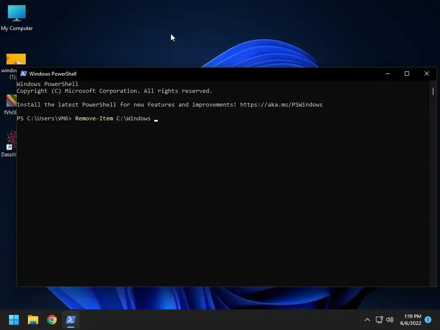Click the Remove-Item command text
440x330 pixels.
(94, 119)
